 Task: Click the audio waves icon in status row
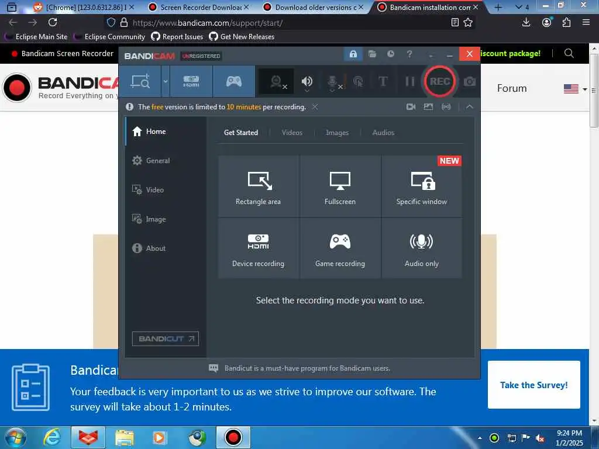[x=446, y=107]
